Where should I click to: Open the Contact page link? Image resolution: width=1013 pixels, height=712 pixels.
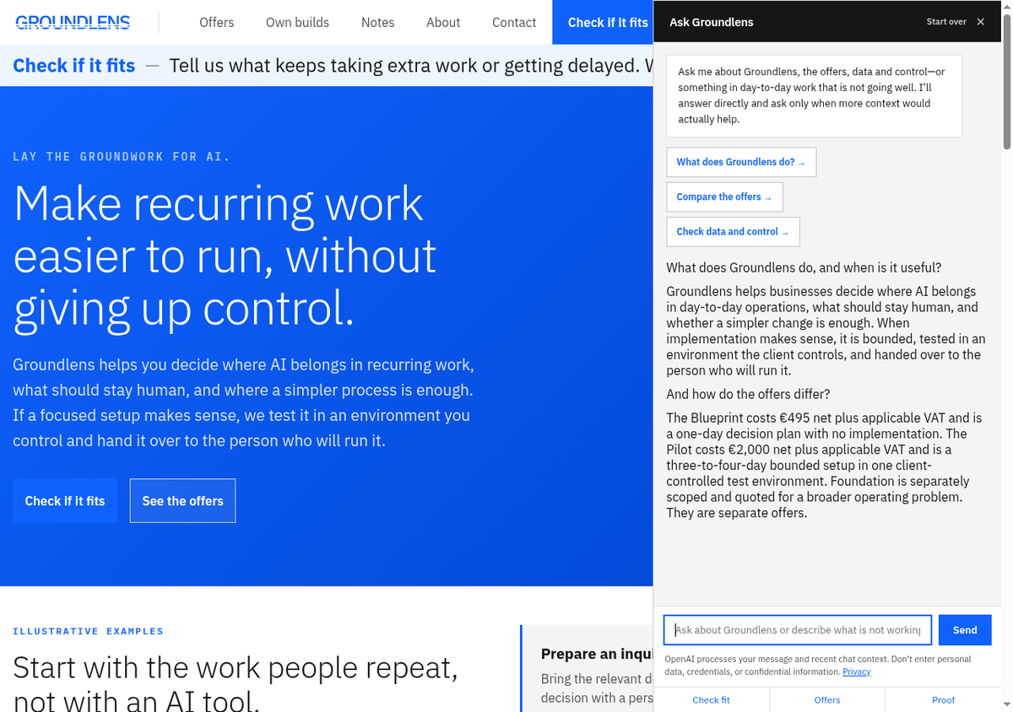pyautogui.click(x=514, y=22)
